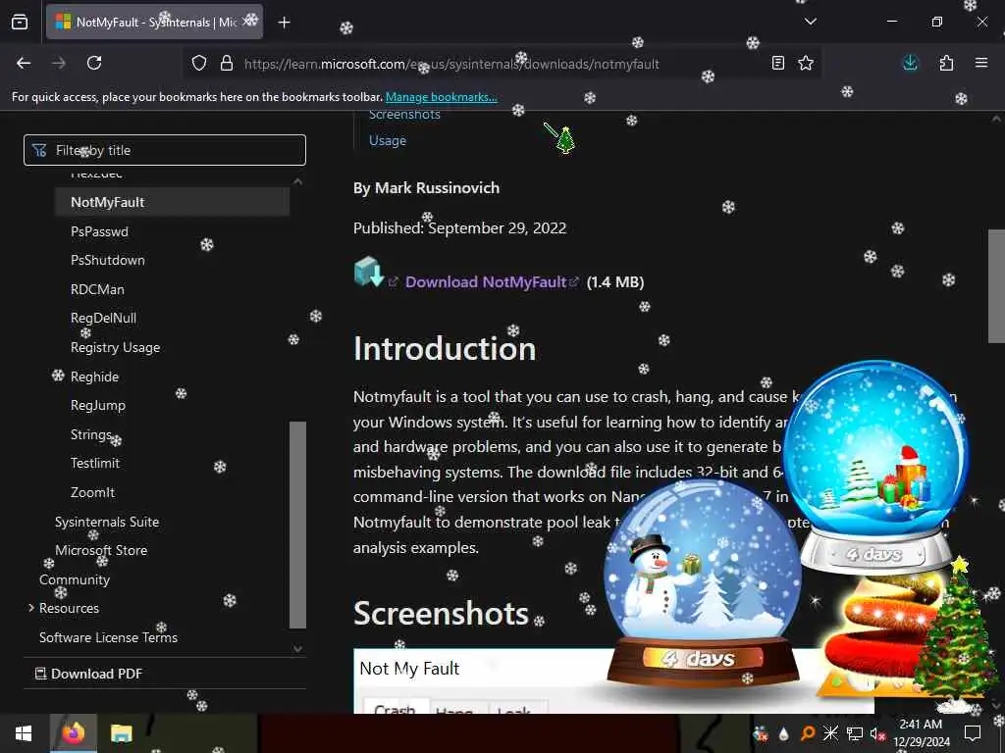Click sidebar list scroll-up arrow

[297, 181]
